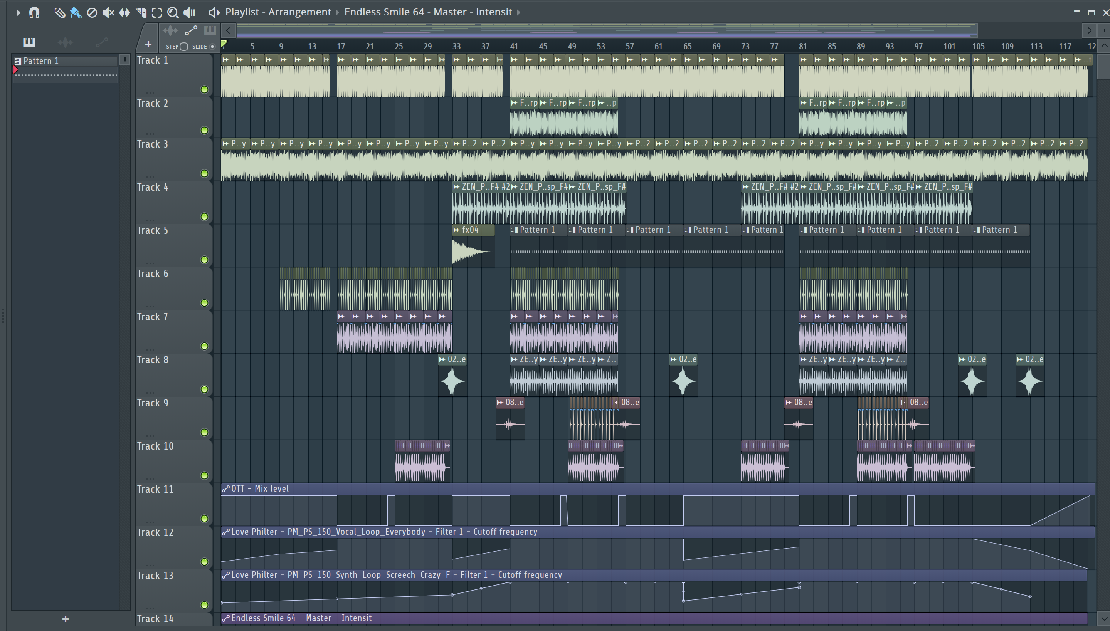Select the Mute tool
1110x631 pixels.
(108, 13)
